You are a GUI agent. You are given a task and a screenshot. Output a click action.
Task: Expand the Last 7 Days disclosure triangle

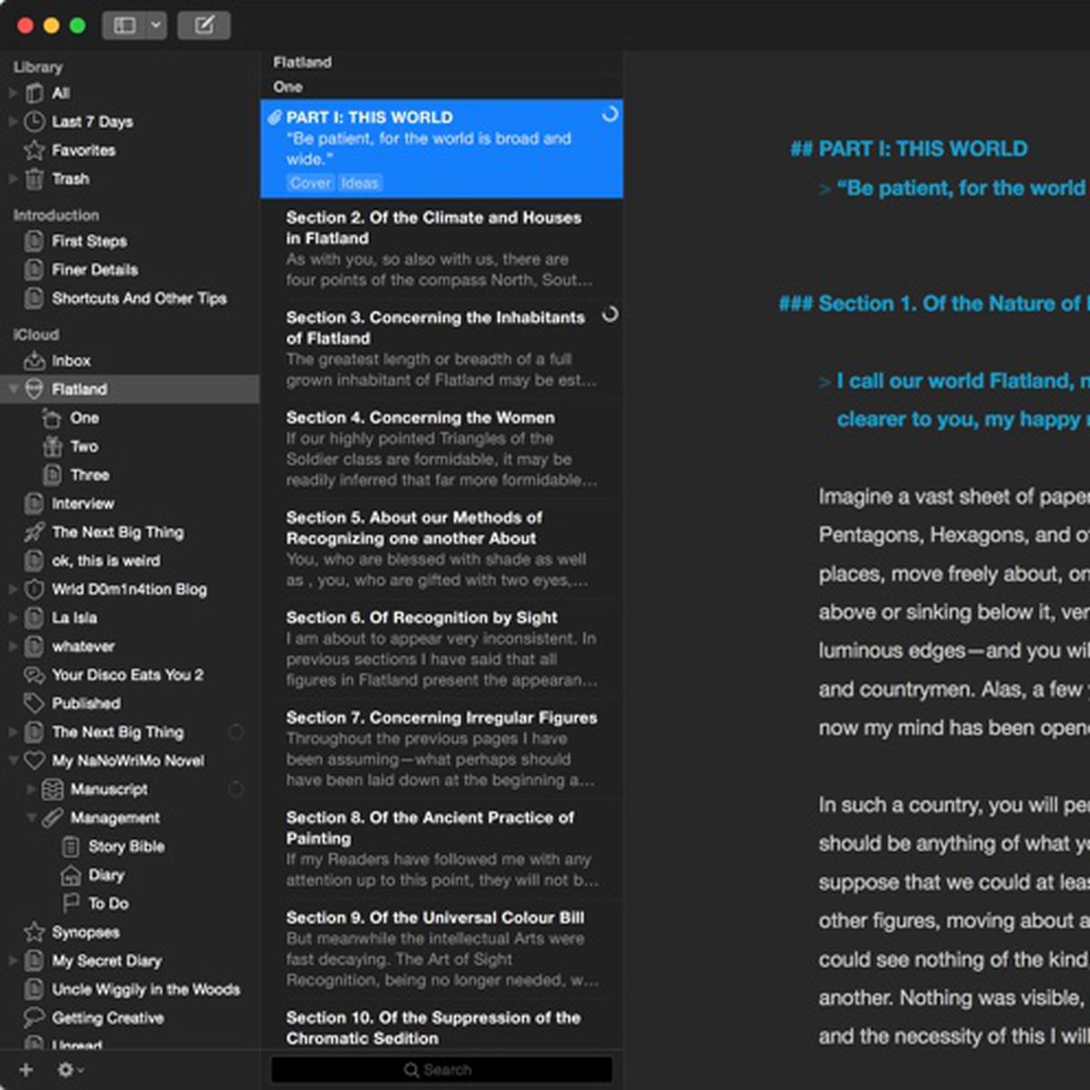(x=13, y=122)
